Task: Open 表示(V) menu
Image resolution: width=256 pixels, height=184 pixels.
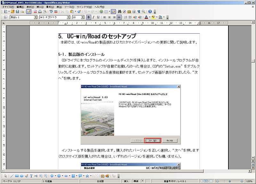Action: coord(30,7)
